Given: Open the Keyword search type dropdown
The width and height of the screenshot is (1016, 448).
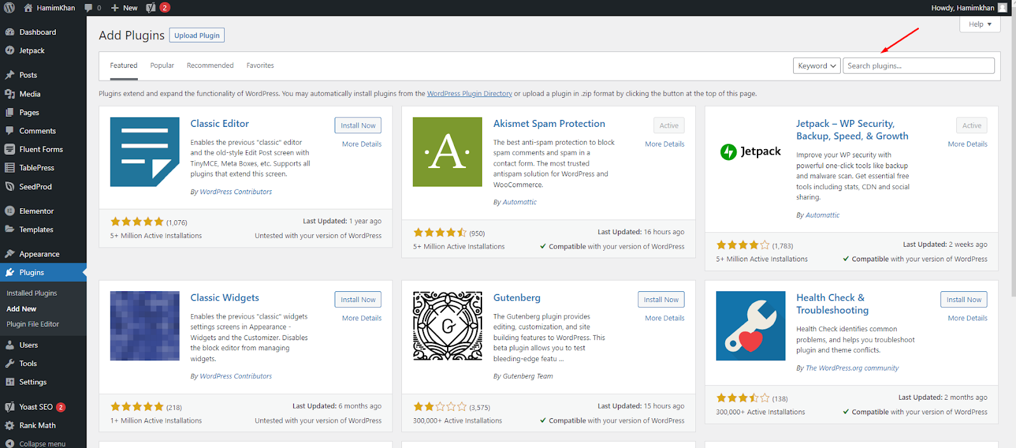Looking at the screenshot, I should [817, 66].
